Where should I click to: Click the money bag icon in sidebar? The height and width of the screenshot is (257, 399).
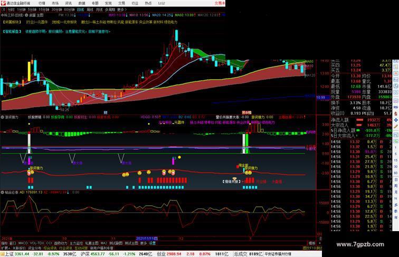[x=396, y=113]
